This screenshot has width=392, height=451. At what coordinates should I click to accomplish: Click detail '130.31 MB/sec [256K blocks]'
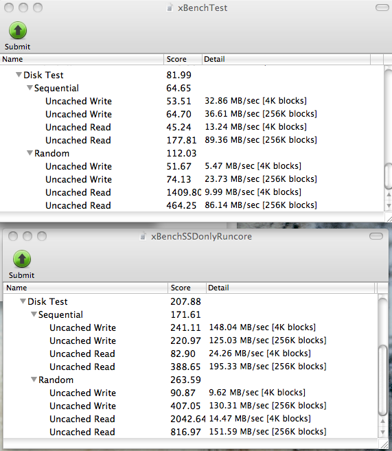click(x=268, y=406)
